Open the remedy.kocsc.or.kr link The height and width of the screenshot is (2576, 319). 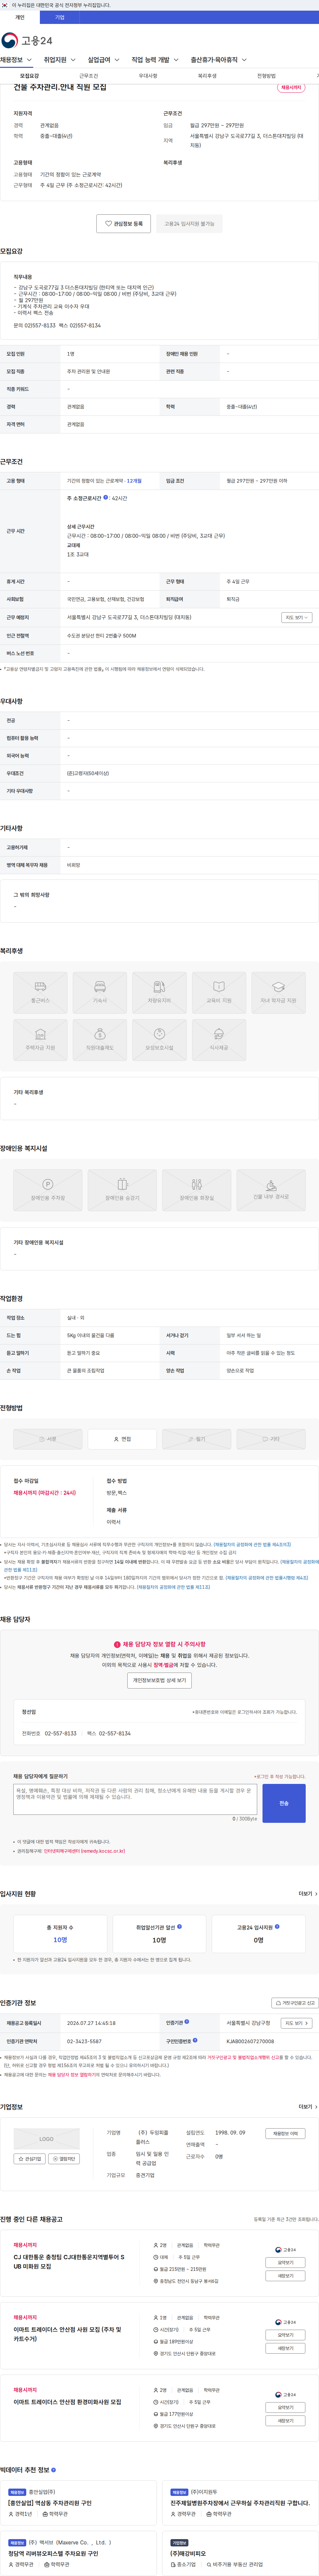(84, 1851)
